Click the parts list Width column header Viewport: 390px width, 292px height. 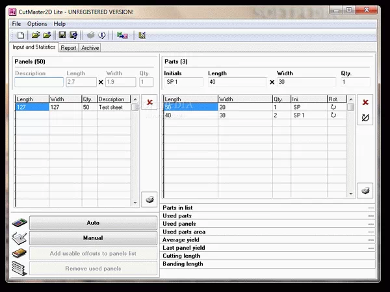tap(245, 99)
